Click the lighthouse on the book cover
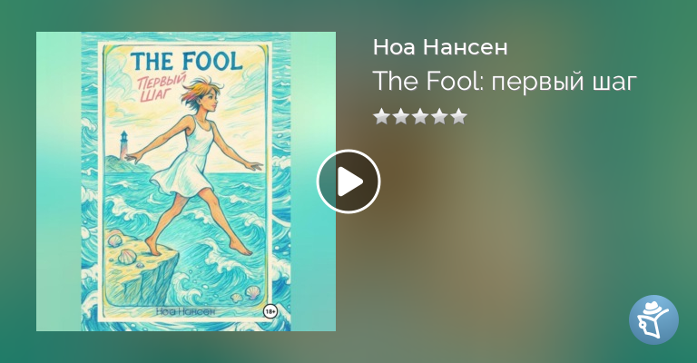The height and width of the screenshot is (363, 697). [123, 145]
